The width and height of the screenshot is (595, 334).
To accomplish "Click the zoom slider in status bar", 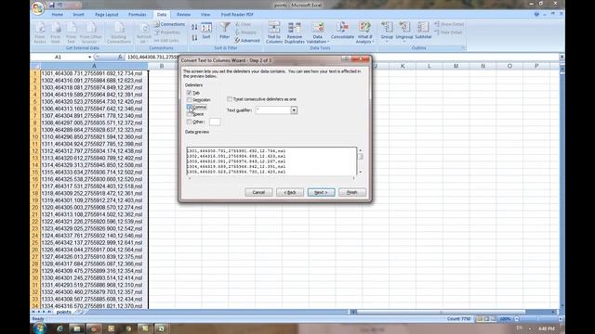I will coord(538,319).
